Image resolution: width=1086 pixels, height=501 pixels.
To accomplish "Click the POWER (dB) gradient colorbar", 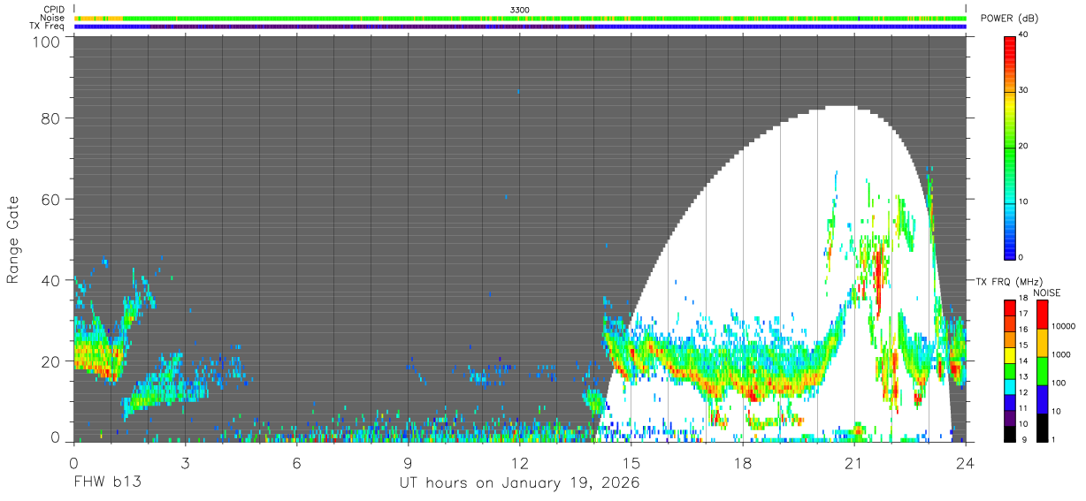I will pyautogui.click(x=1010, y=147).
